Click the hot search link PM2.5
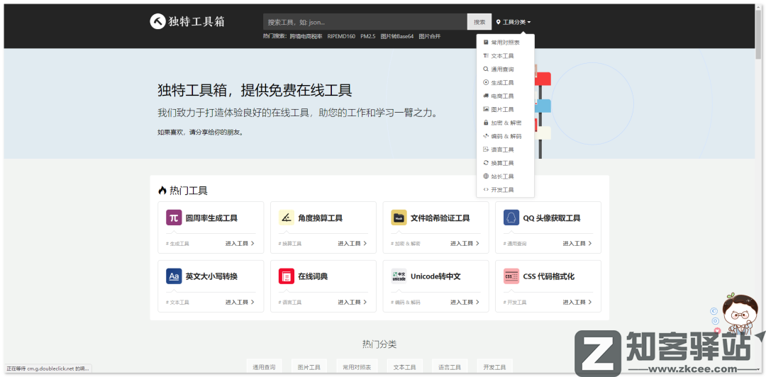766x377 pixels. (368, 36)
